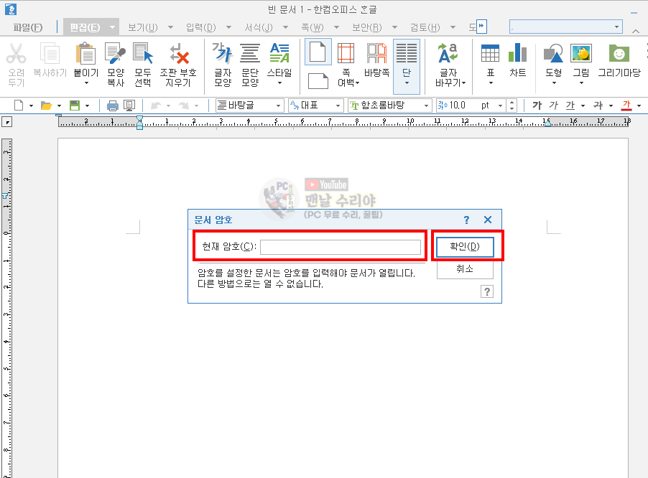Image resolution: width=648 pixels, height=478 pixels.
Task: Click the Columns (단) icon
Action: [x=407, y=54]
